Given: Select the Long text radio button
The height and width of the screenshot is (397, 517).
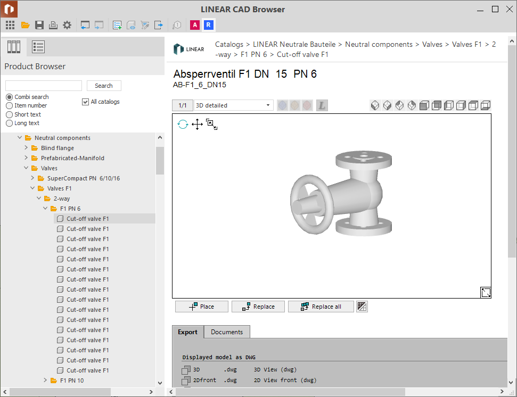Looking at the screenshot, I should (9, 123).
